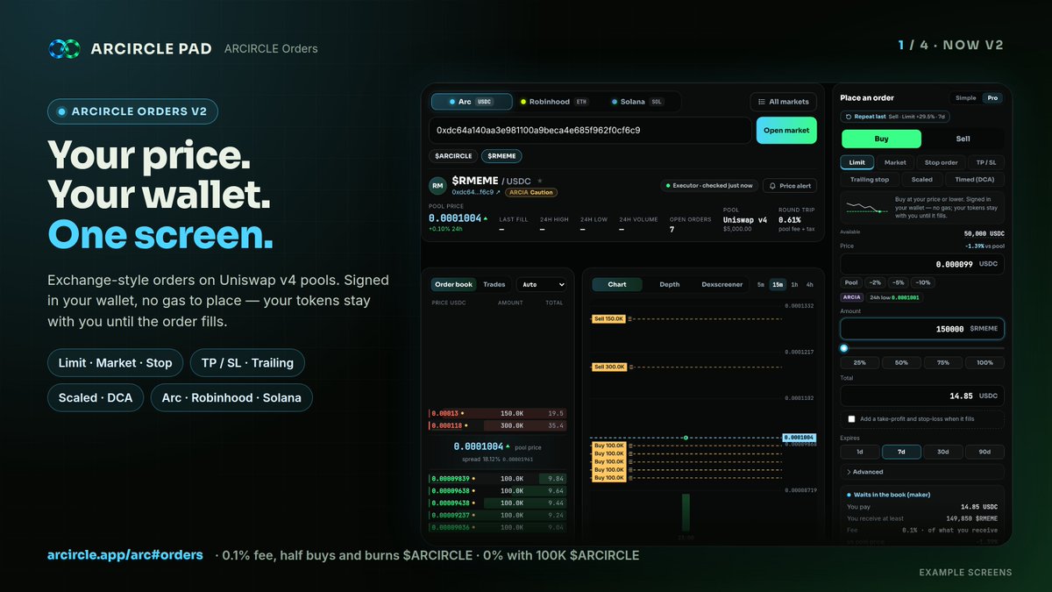Select the $ARCIRCLE token chip
Viewport: 1052px width, 592px height.
click(453, 156)
